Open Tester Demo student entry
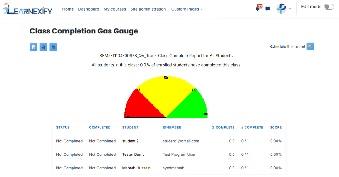339x177 pixels. (133, 154)
